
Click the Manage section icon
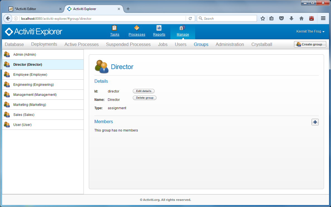183,28
